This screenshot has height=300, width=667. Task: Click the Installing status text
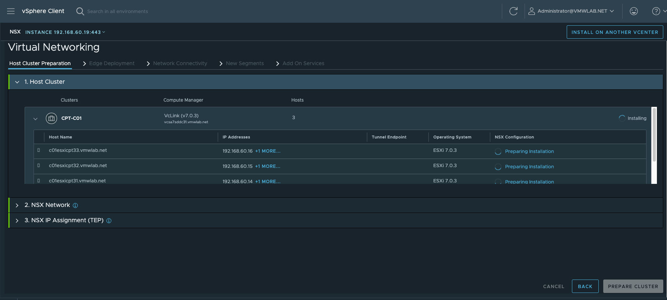(x=637, y=118)
